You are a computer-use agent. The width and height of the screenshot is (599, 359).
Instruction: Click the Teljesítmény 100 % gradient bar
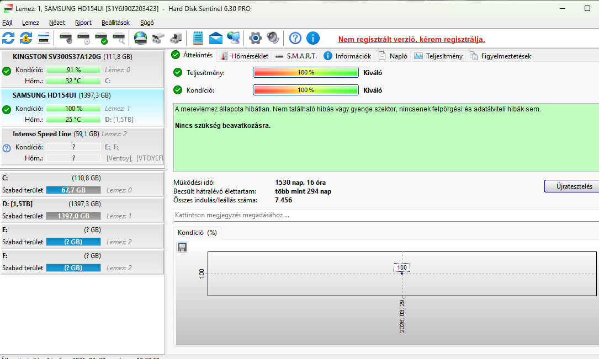[x=306, y=72]
